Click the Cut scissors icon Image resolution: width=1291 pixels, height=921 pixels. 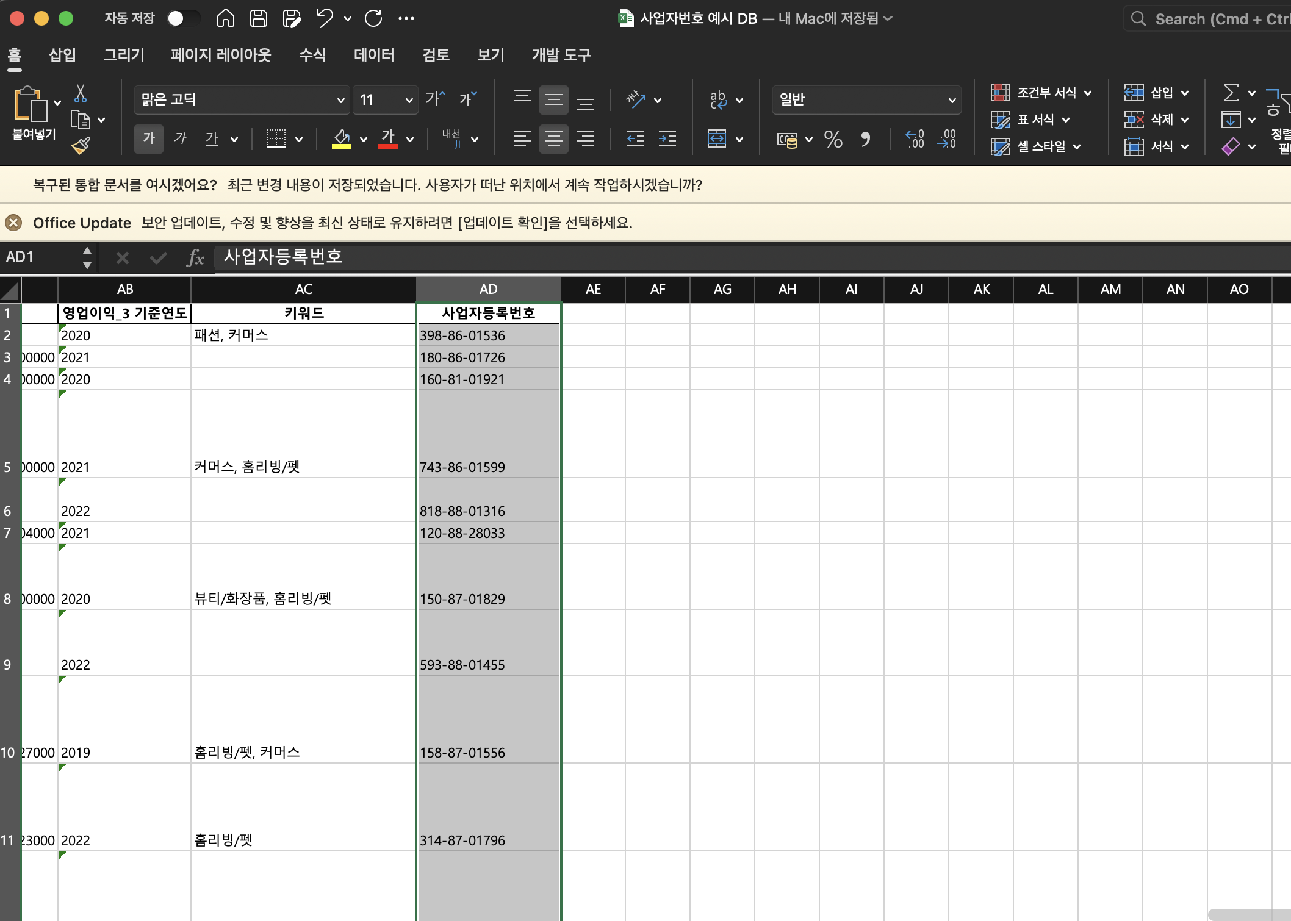tap(81, 93)
